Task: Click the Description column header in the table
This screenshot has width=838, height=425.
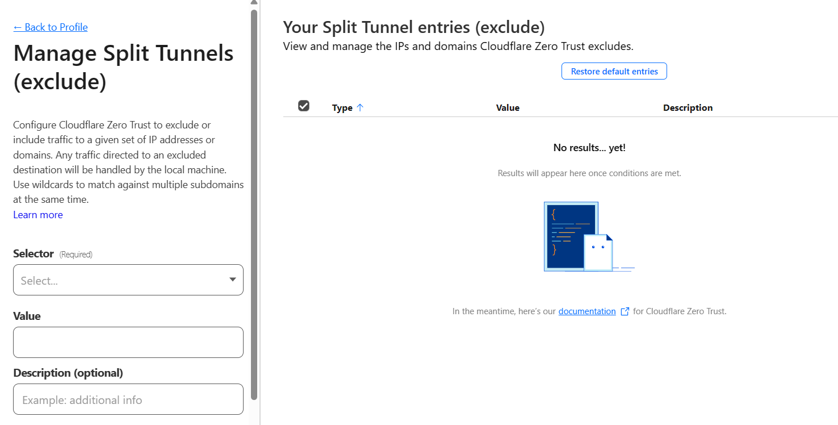Action: (688, 108)
